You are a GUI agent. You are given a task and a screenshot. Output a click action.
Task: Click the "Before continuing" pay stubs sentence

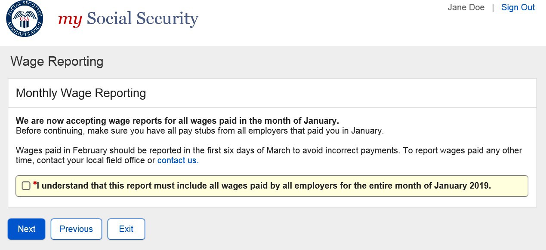[x=200, y=131]
